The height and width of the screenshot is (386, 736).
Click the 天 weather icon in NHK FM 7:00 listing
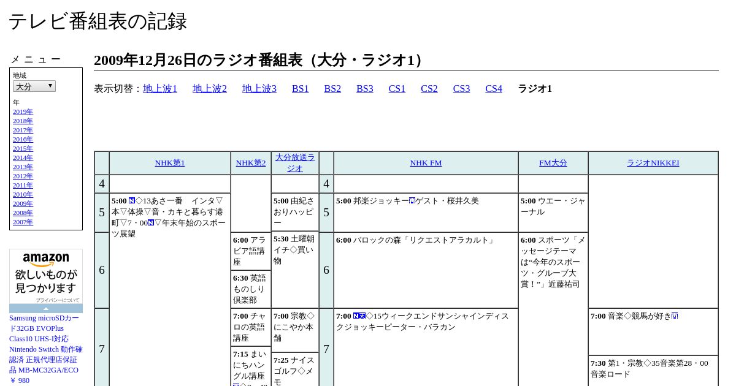pyautogui.click(x=362, y=316)
